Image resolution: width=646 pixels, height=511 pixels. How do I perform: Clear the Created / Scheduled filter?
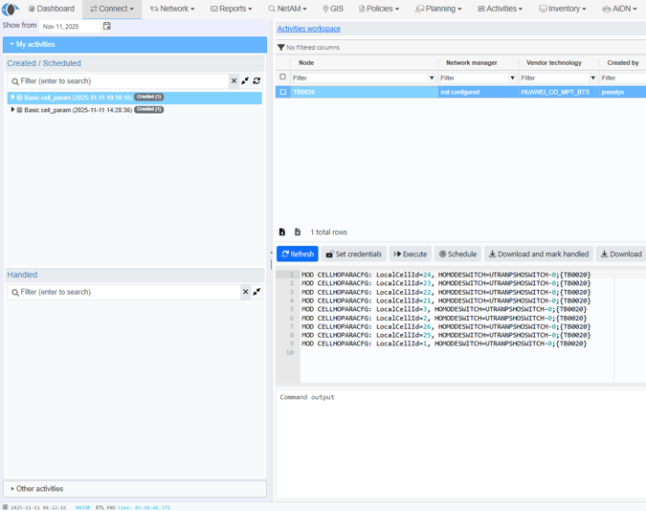tap(234, 81)
